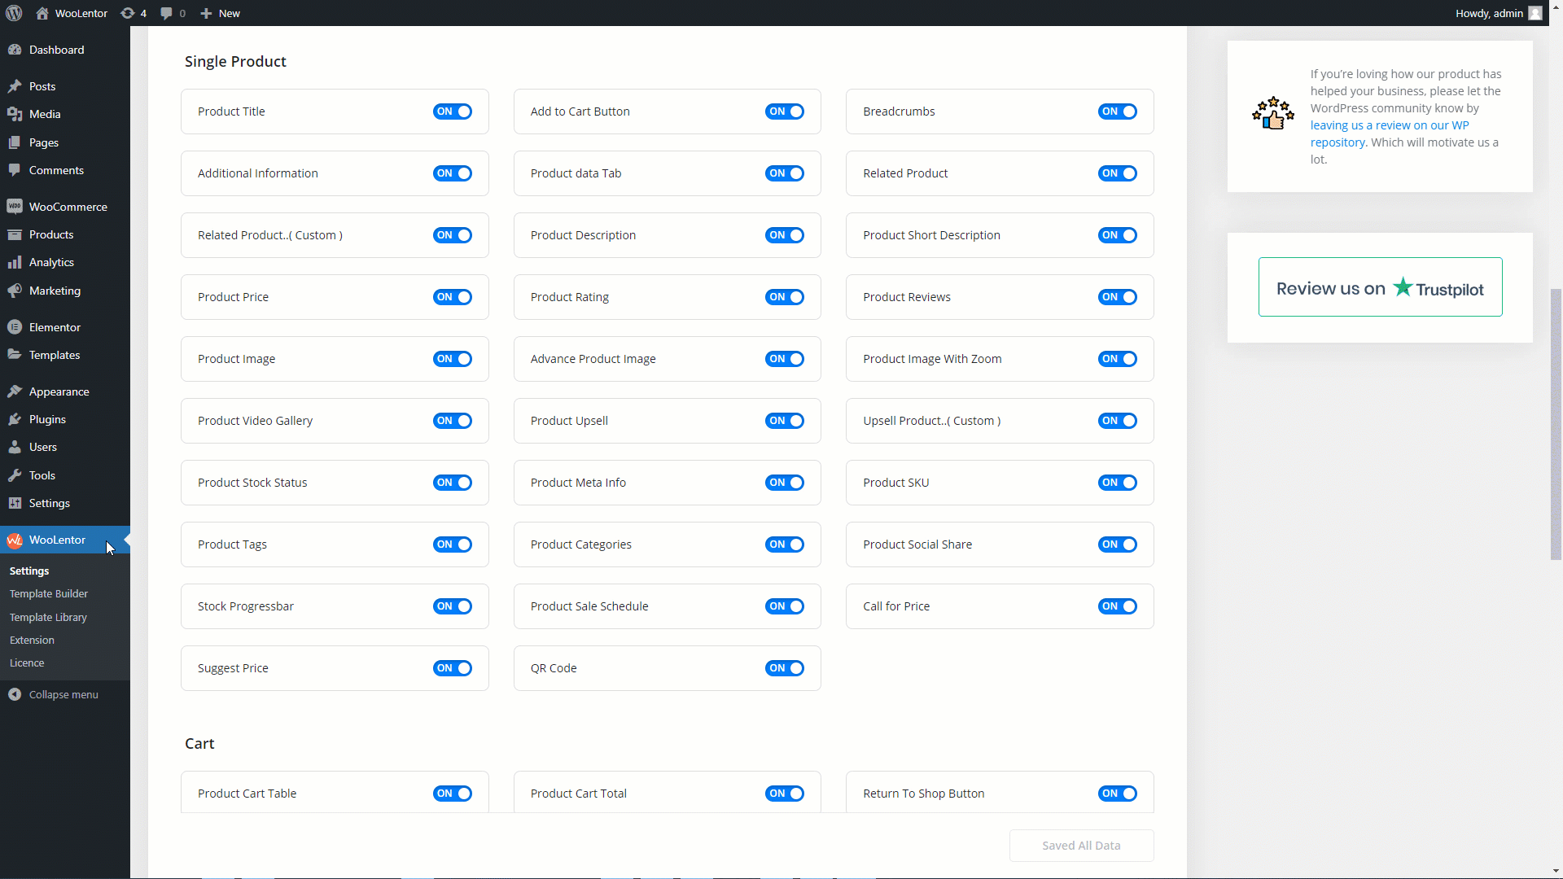Open the Media library icon in sidebar
Screen dimensions: 1563x879
[x=15, y=114]
